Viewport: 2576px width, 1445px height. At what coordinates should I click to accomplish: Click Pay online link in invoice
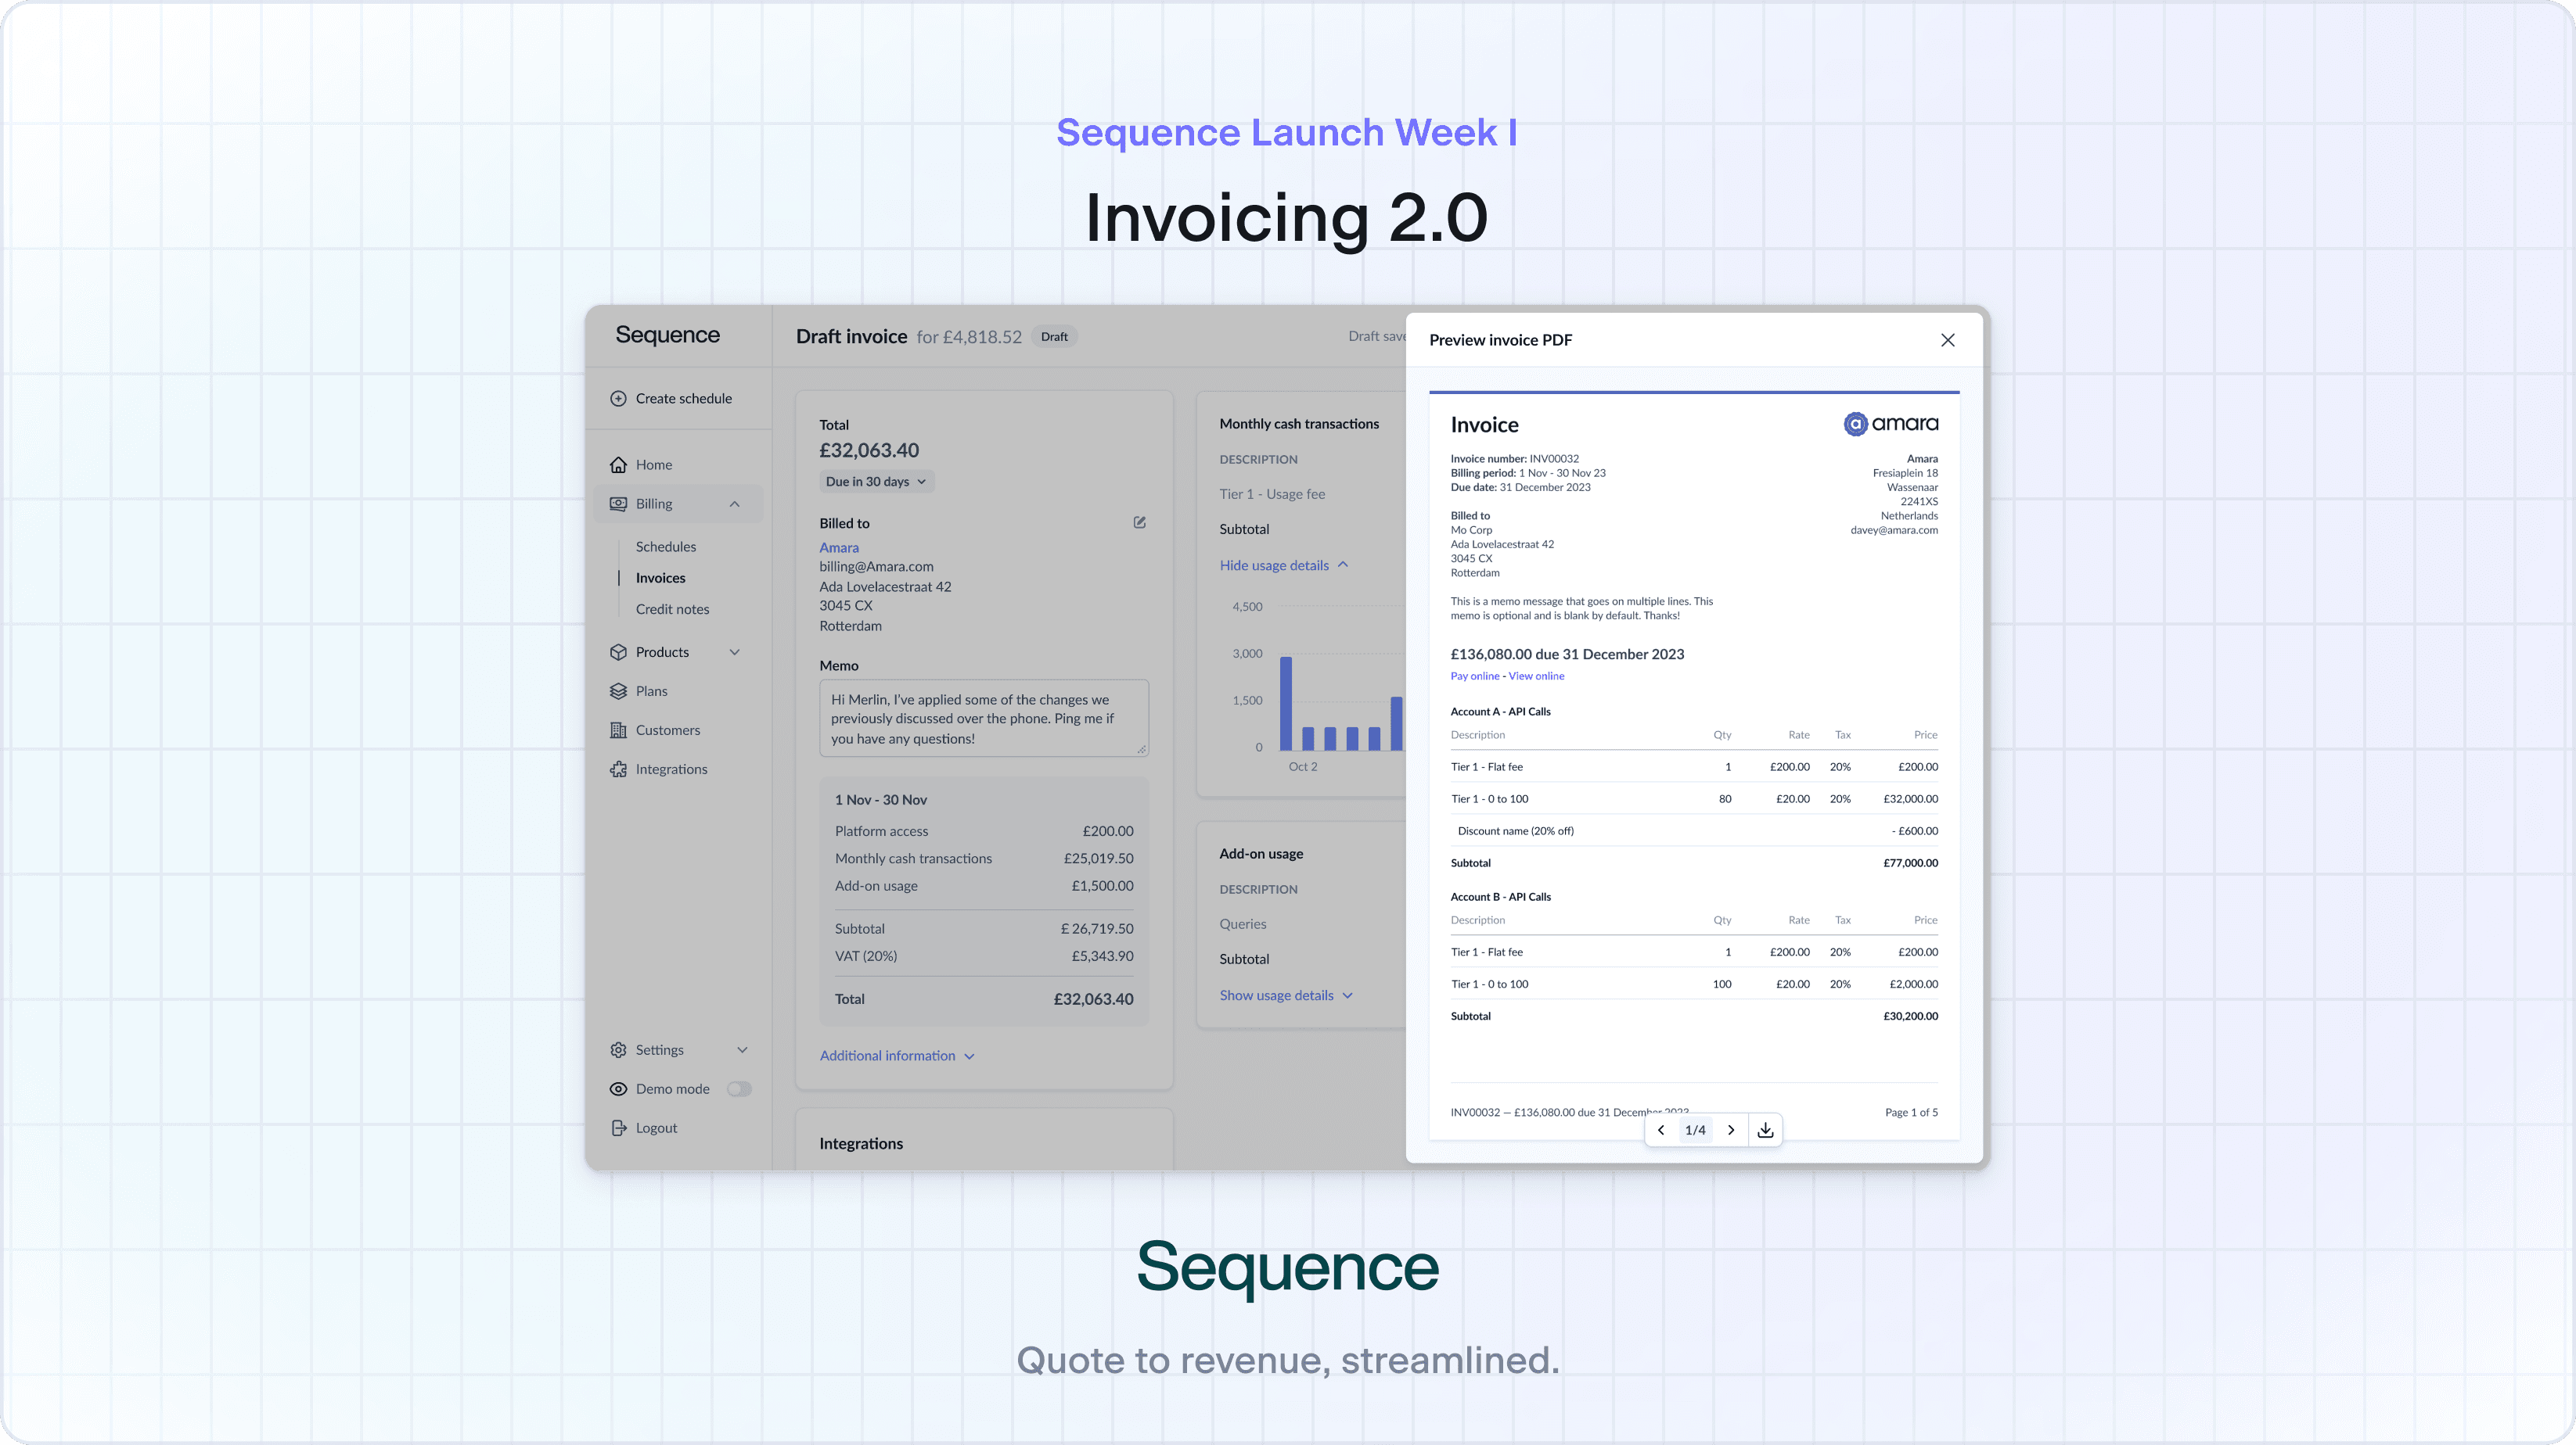click(1474, 676)
